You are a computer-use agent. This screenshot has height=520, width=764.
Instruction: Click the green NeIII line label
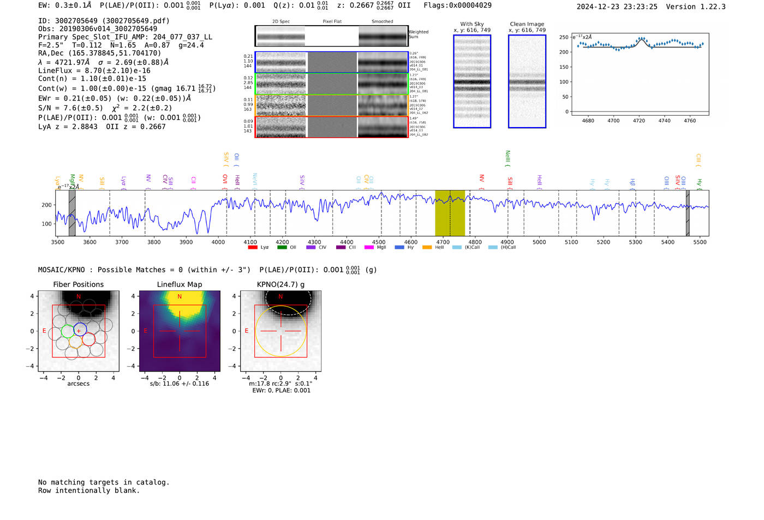508,158
